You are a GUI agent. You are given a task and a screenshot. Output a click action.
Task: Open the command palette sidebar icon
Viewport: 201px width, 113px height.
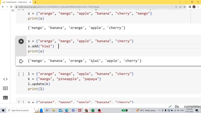[5, 89]
